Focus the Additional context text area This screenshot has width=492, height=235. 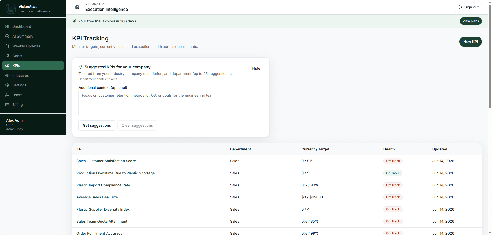pos(171,103)
